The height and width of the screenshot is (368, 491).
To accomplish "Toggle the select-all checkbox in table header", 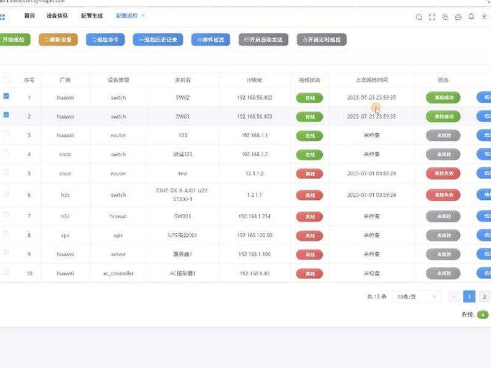I will coord(7,80).
